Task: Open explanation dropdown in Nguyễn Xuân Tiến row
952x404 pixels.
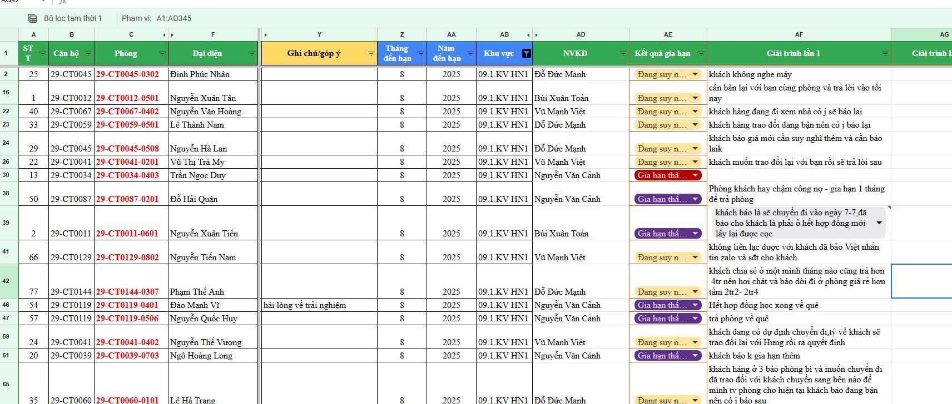Action: click(x=879, y=223)
